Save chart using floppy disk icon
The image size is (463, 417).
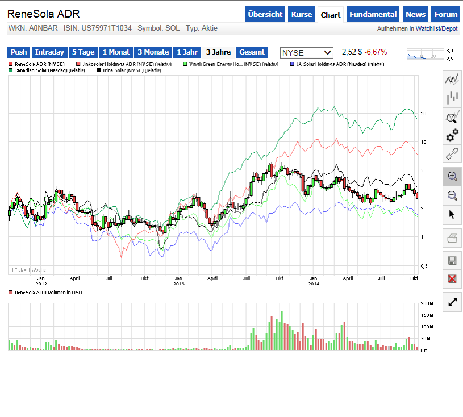pos(452,261)
